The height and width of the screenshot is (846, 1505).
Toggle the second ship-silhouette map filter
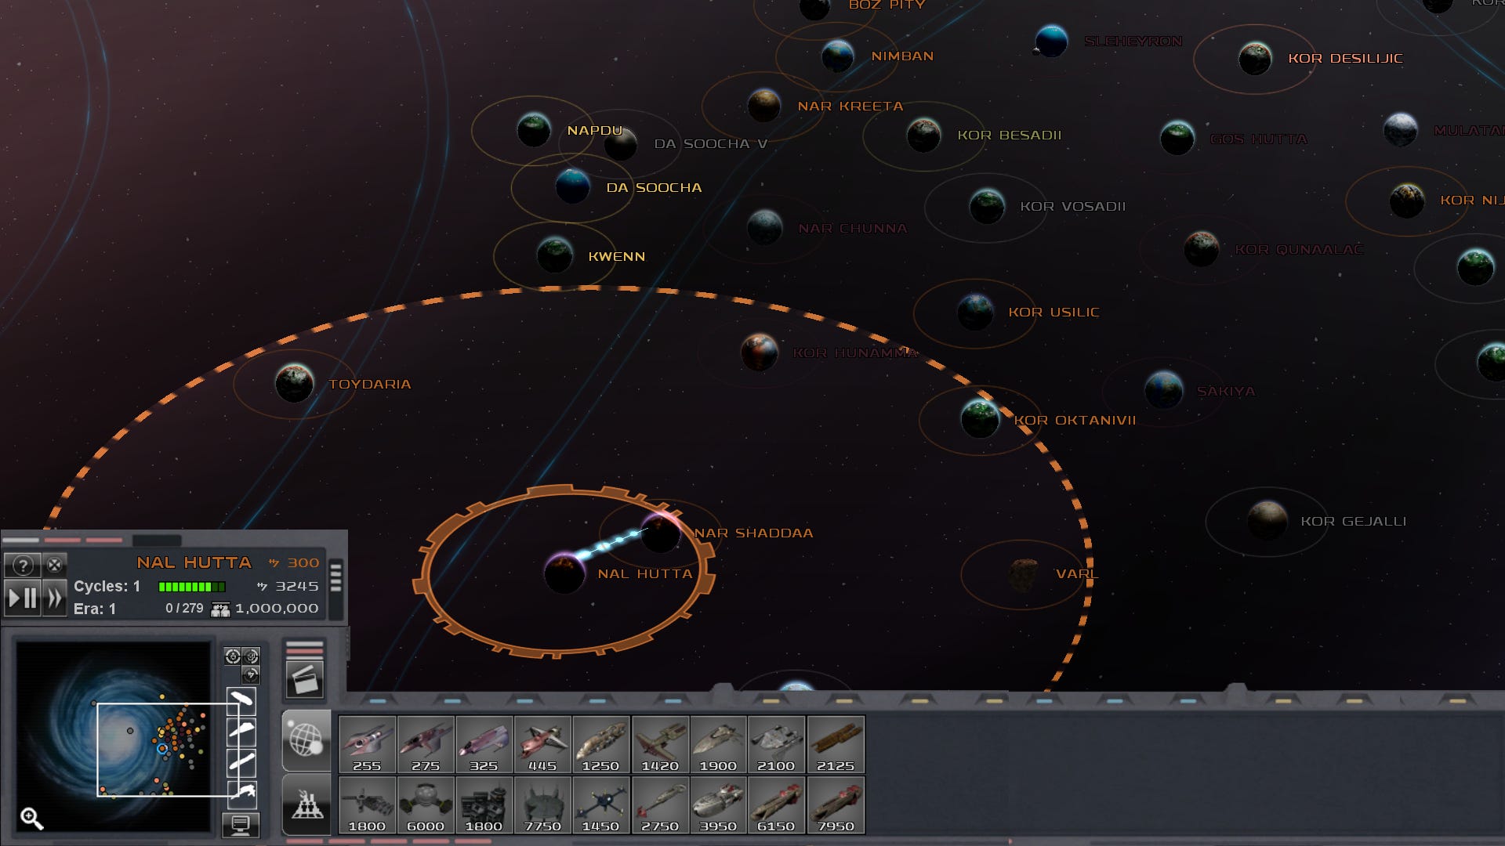click(241, 732)
